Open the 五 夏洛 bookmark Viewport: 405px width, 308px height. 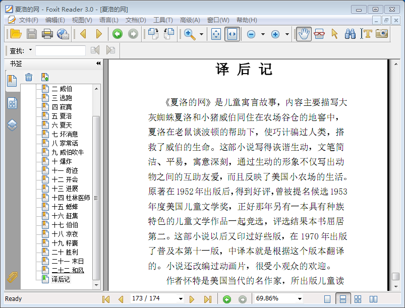(x=62, y=116)
